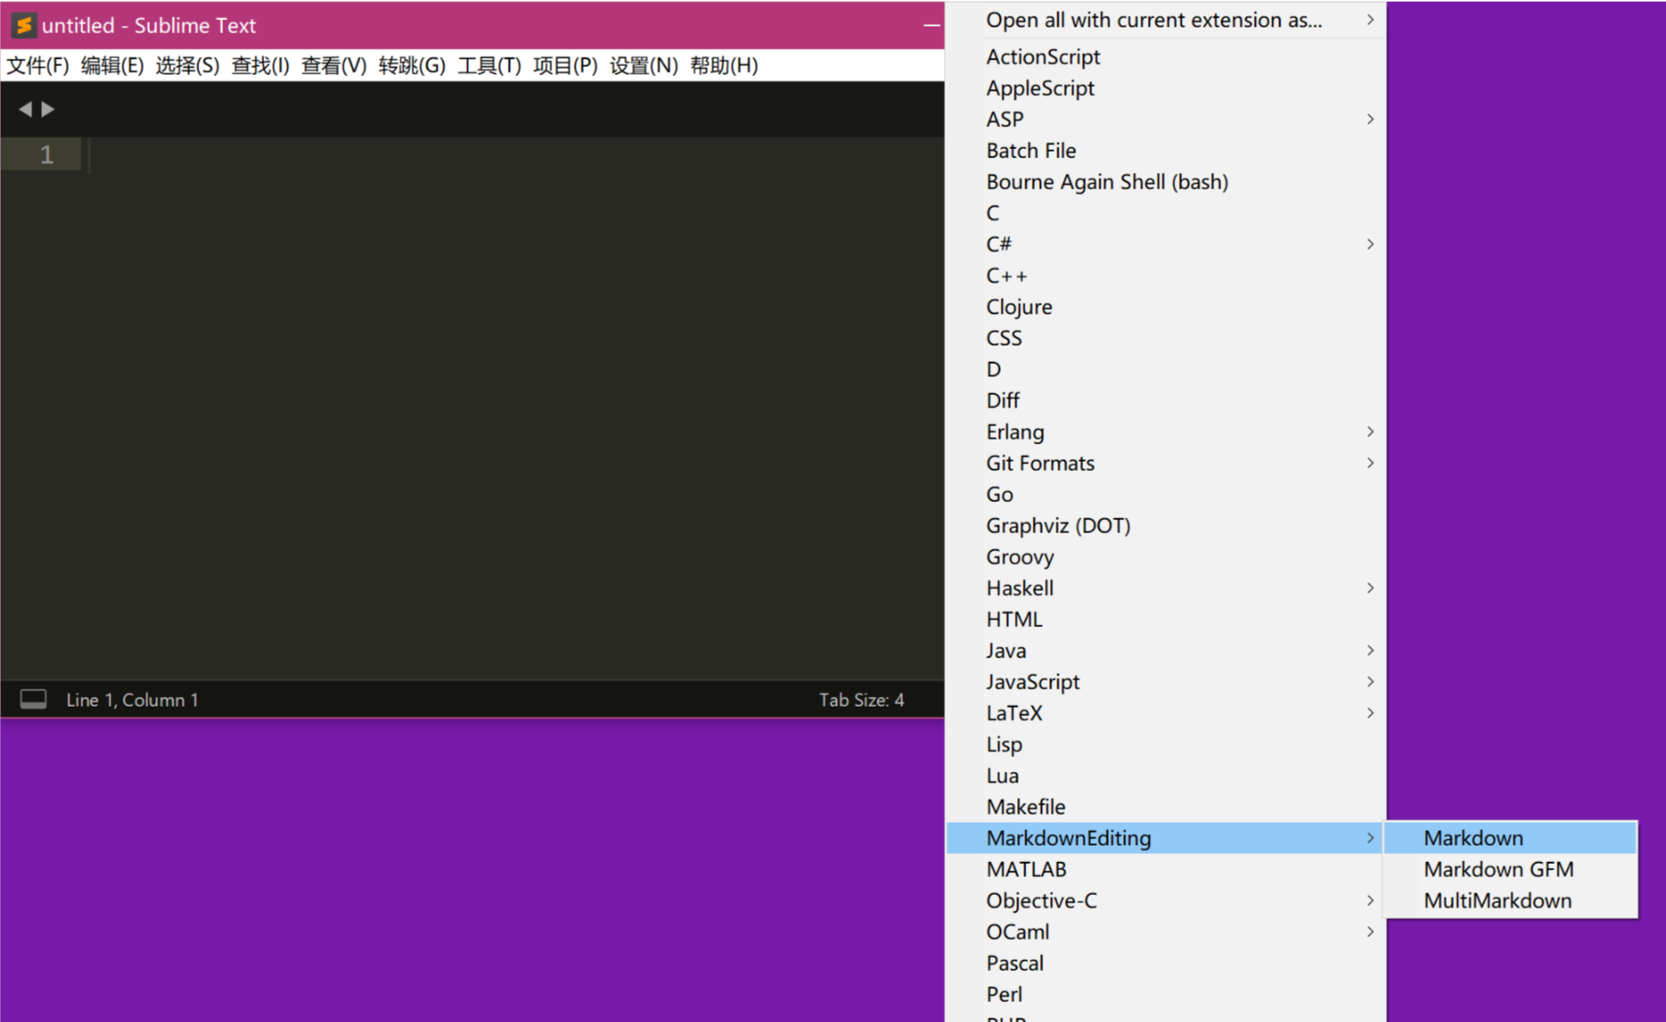The image size is (1666, 1022).
Task: Select D syntax entry
Action: pyautogui.click(x=1166, y=369)
